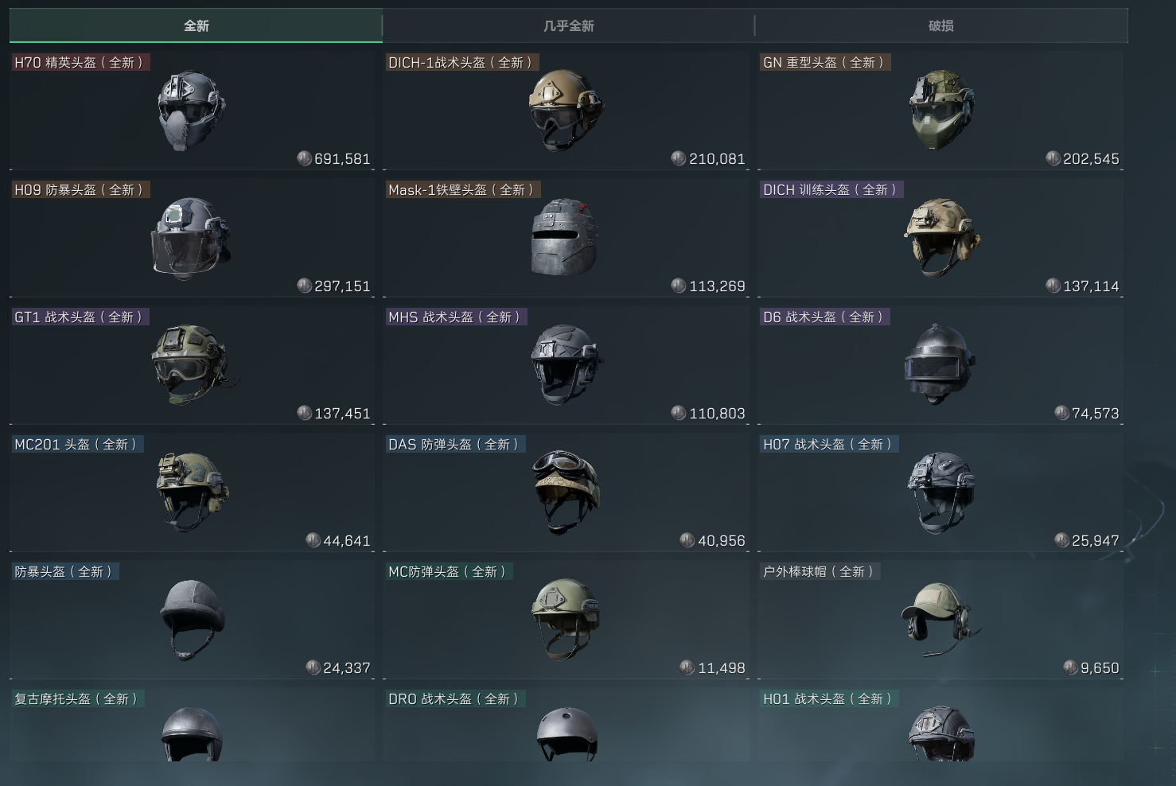Open the 破损 condition tab
The height and width of the screenshot is (786, 1176).
click(940, 25)
